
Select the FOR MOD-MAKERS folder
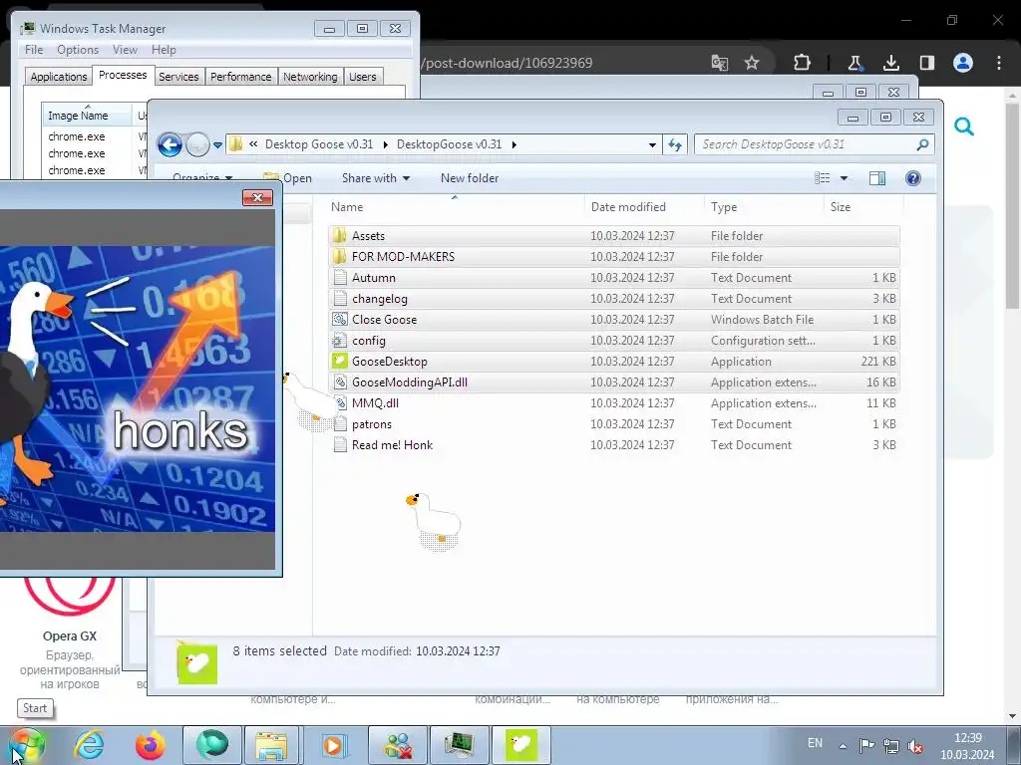(614, 257)
